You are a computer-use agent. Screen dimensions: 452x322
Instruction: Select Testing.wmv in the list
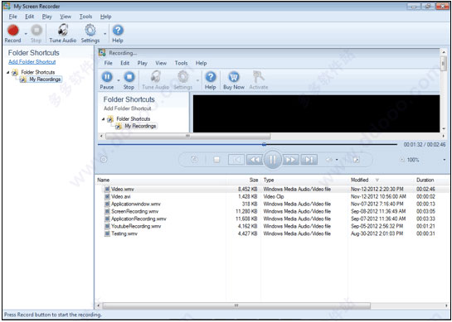124,233
